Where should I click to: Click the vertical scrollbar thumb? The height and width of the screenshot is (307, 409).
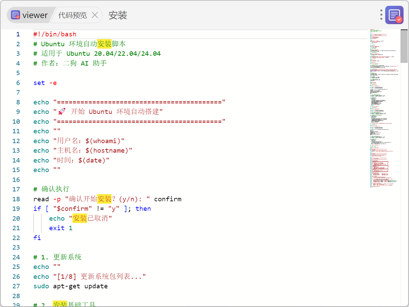(x=404, y=46)
